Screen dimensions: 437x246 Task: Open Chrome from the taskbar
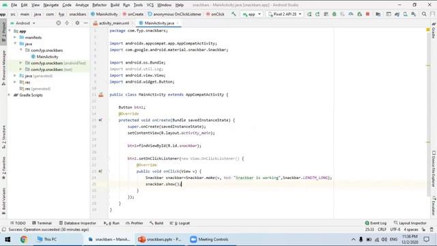[24, 239]
